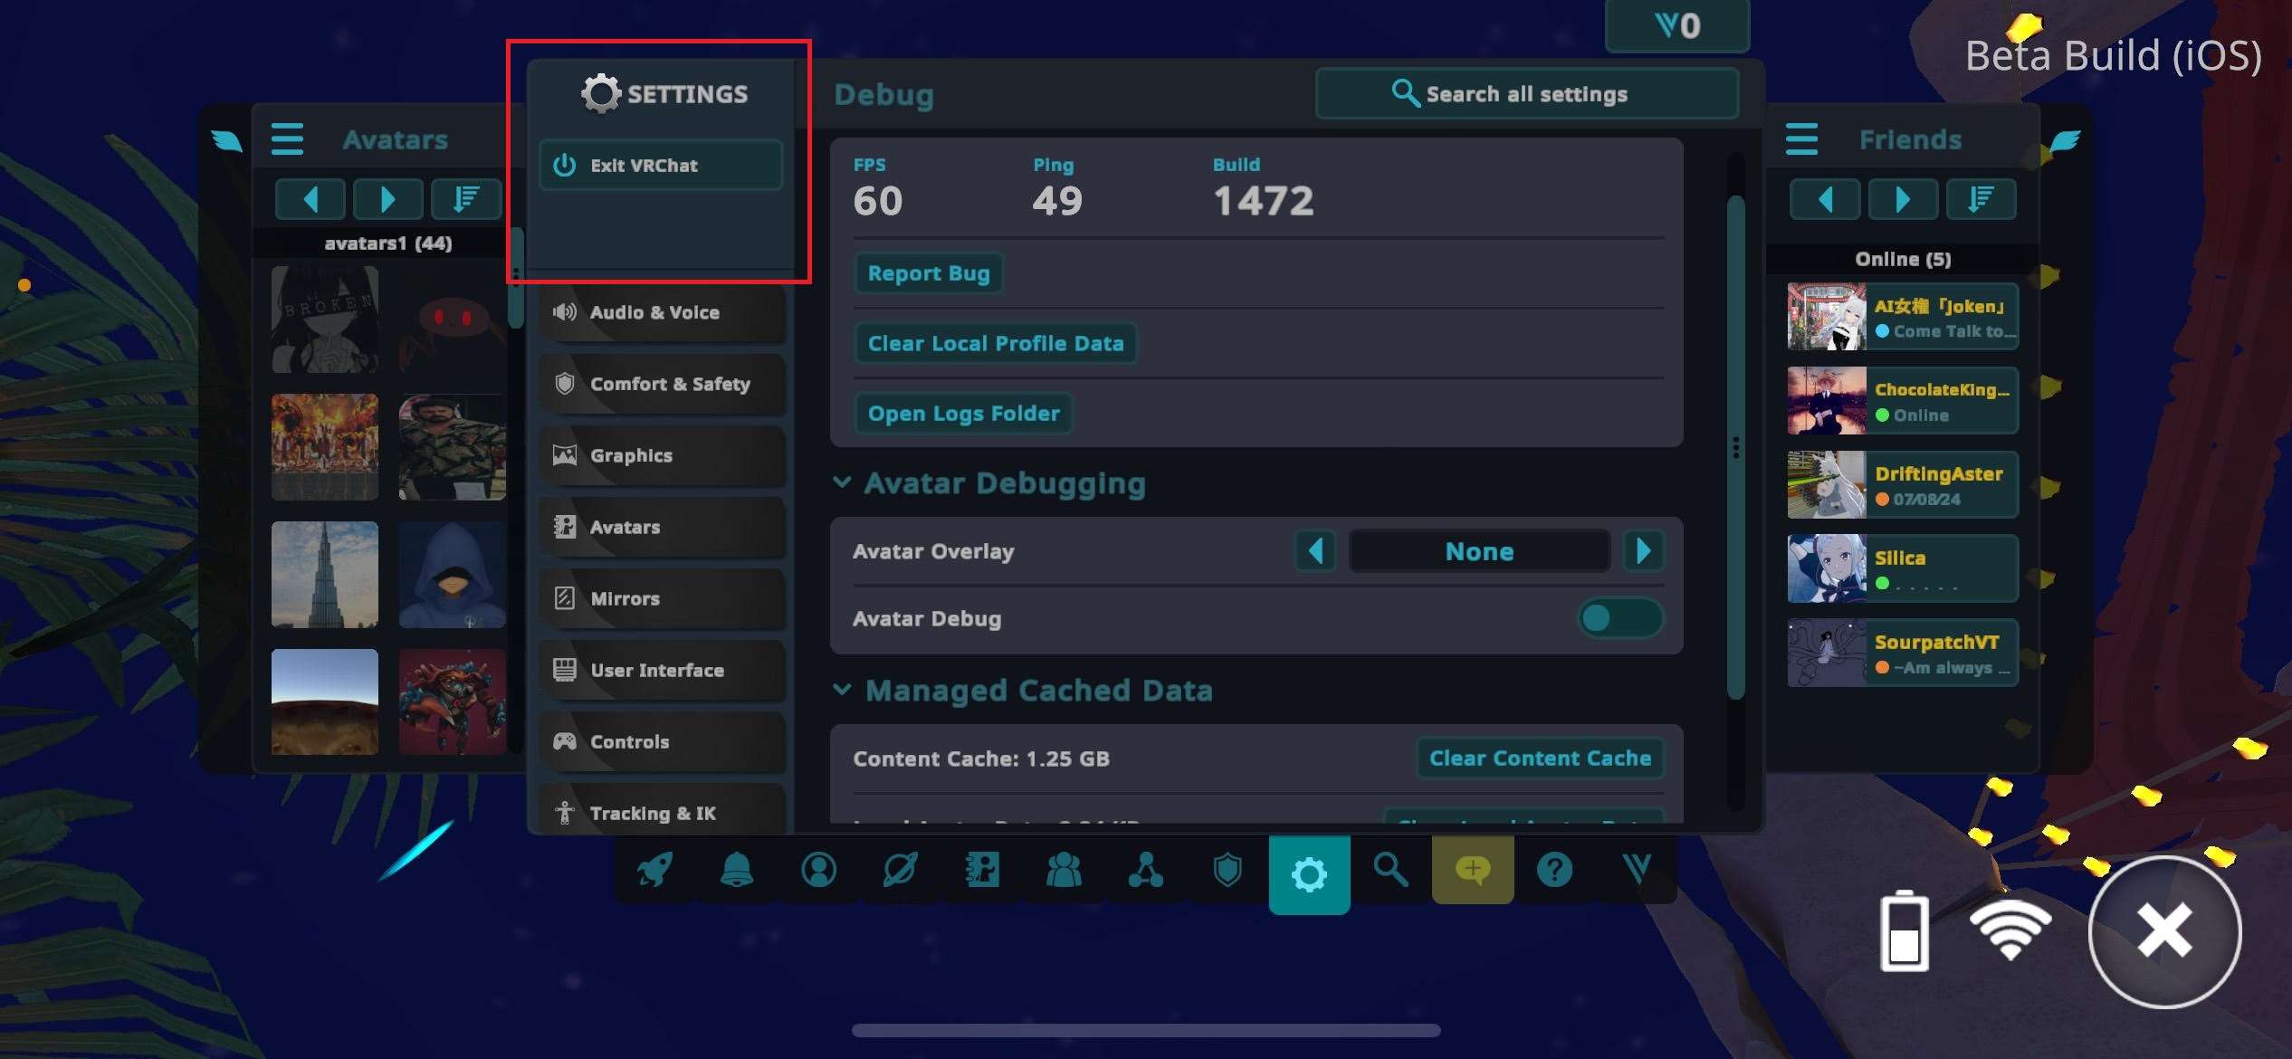Check the battery status indicator
This screenshot has width=2292, height=1059.
(1905, 930)
